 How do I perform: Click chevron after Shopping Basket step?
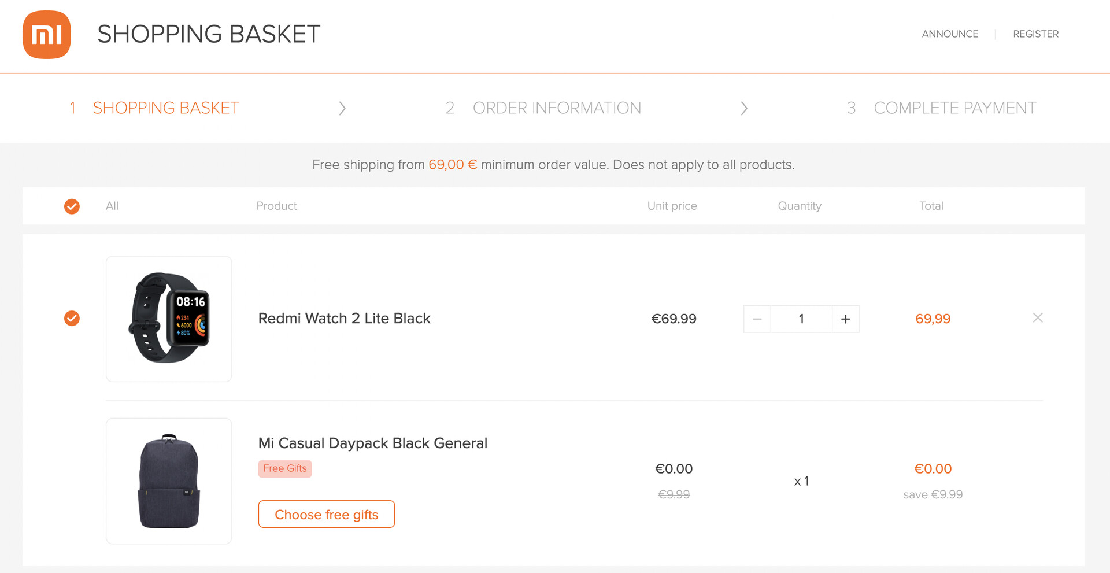[x=342, y=108]
